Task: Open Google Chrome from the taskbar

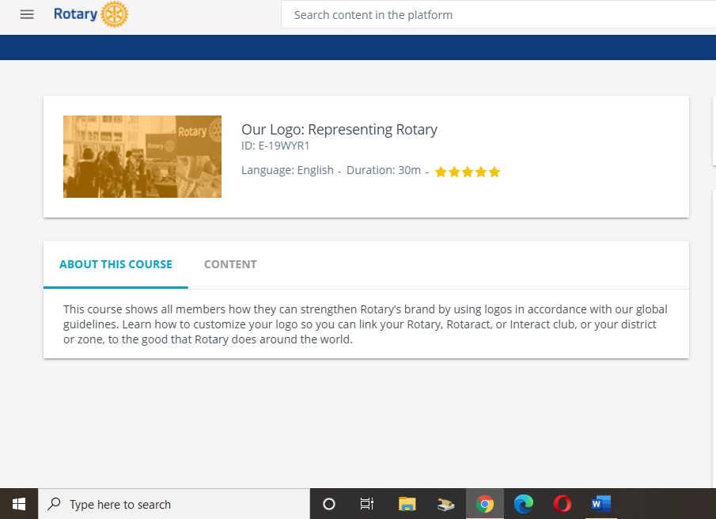Action: [x=485, y=504]
